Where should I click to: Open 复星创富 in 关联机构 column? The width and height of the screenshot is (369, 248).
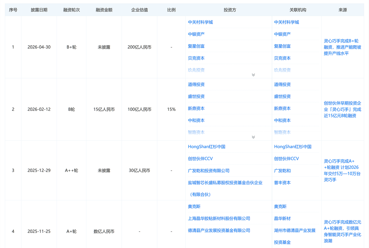(282, 46)
